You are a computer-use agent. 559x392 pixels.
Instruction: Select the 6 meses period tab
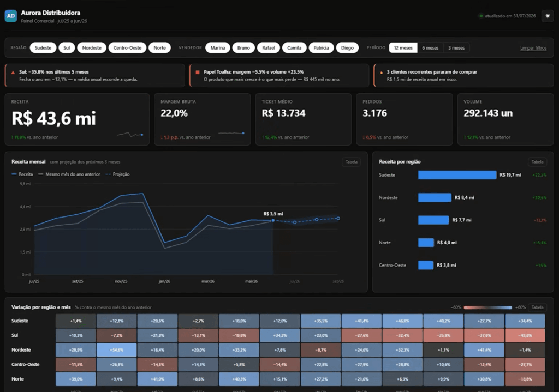(430, 48)
